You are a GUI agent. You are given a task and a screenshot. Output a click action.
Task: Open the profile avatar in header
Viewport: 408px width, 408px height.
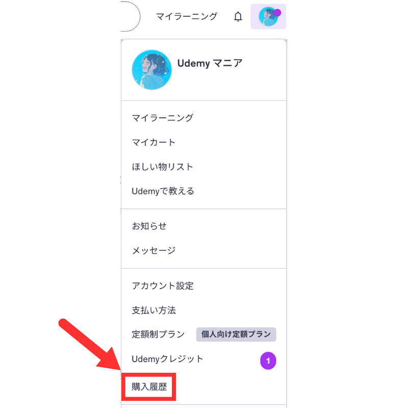[x=268, y=17]
